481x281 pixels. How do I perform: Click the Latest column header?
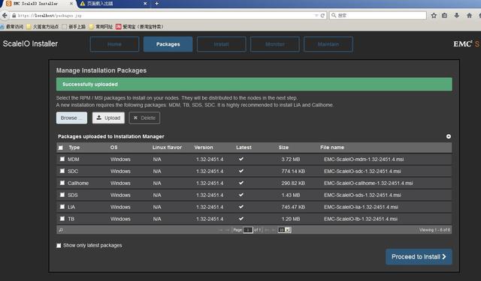pyautogui.click(x=244, y=148)
